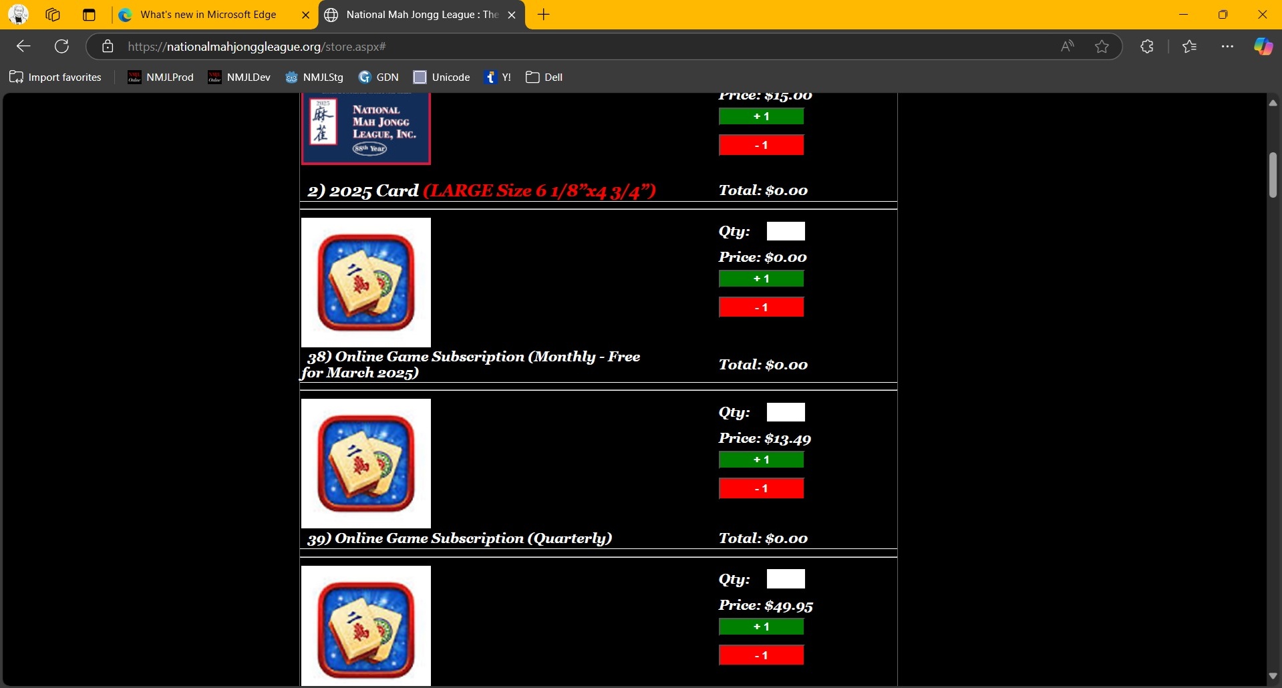Click the Read aloud icon
Viewport: 1282px width, 688px height.
(1067, 46)
